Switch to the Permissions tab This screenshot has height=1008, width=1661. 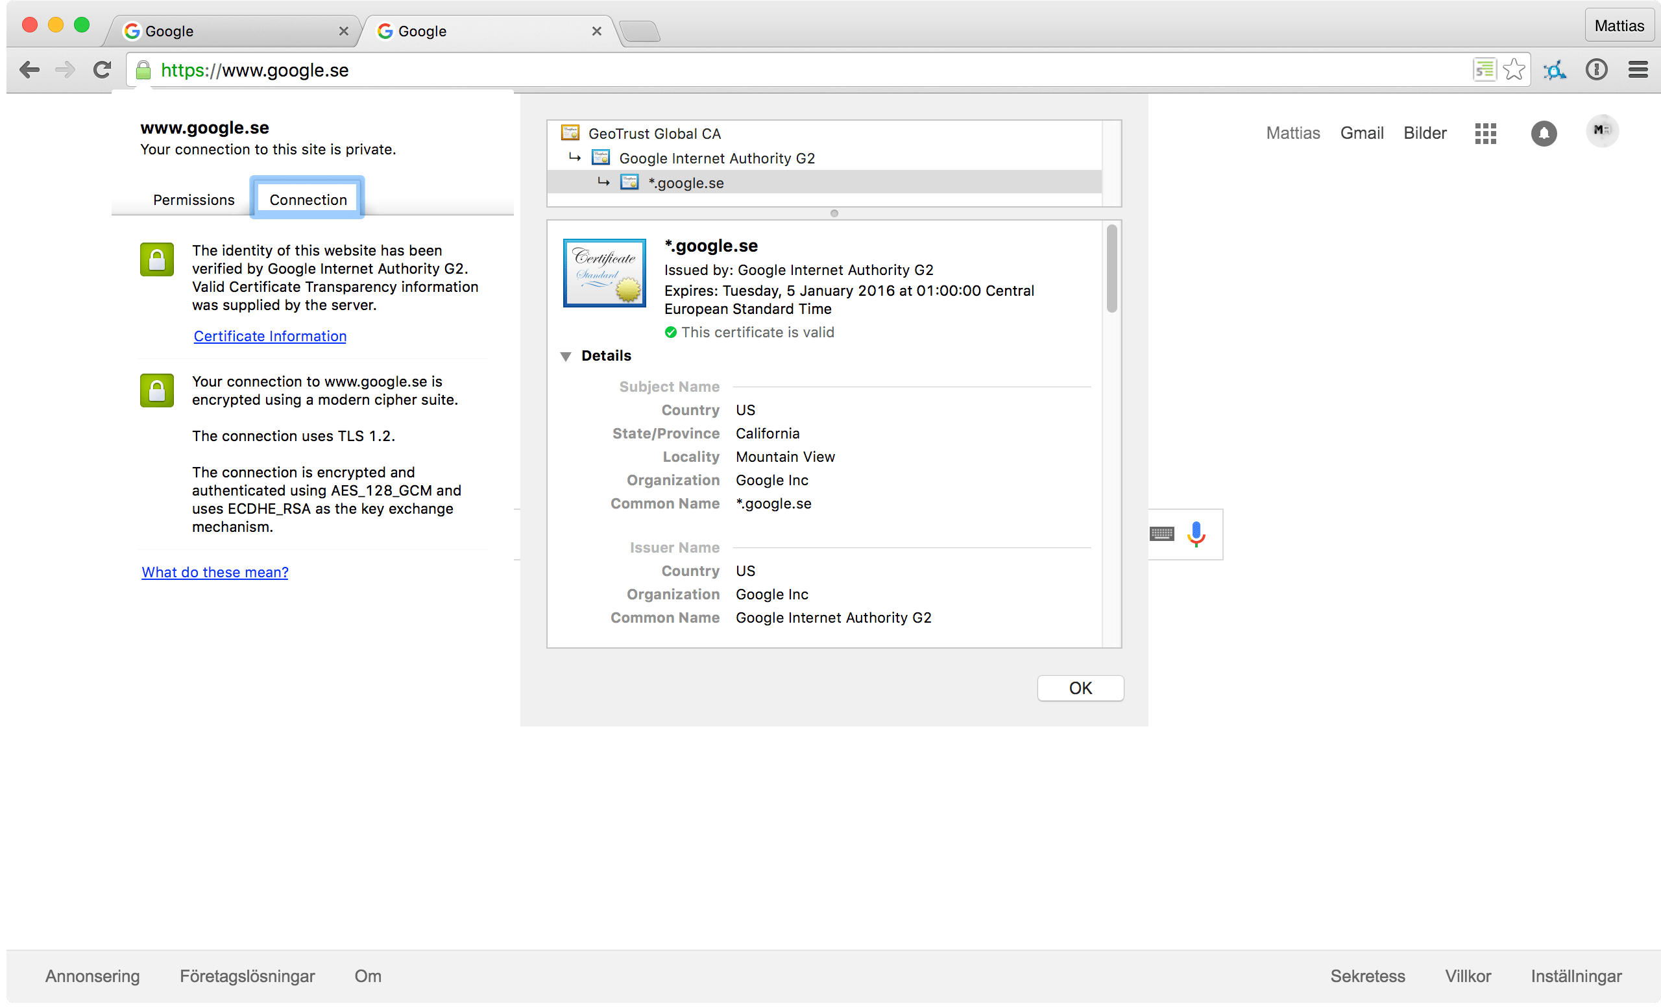(x=194, y=199)
